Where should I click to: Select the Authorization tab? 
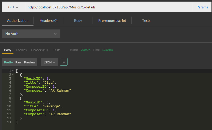[x=18, y=21]
